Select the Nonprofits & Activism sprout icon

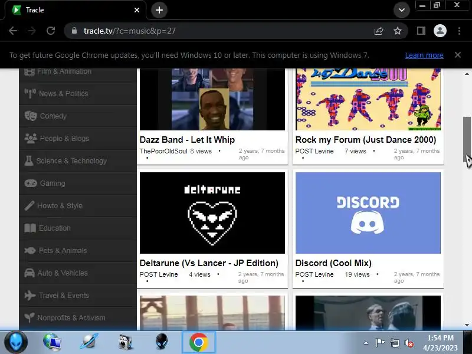click(29, 317)
